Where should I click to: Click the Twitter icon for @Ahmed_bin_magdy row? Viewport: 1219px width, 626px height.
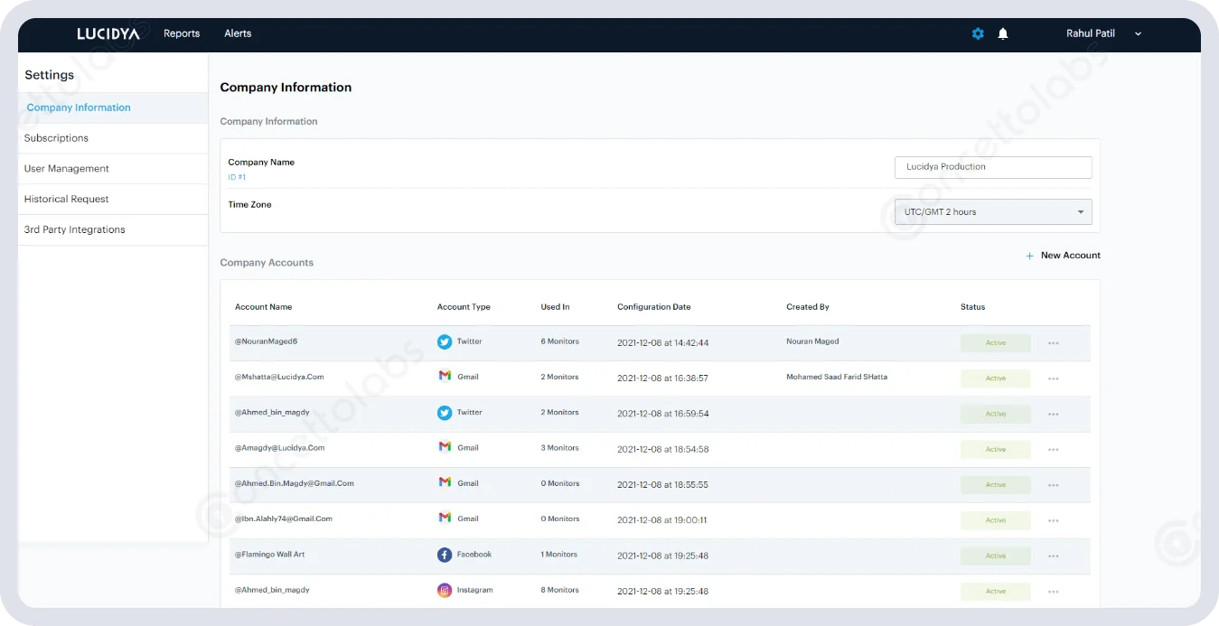pos(444,413)
